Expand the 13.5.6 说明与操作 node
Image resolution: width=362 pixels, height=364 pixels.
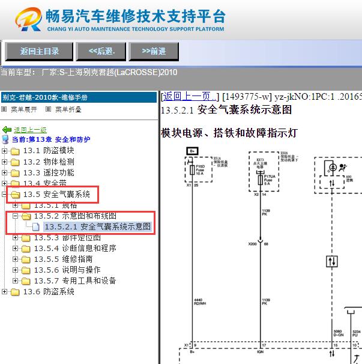(15, 270)
